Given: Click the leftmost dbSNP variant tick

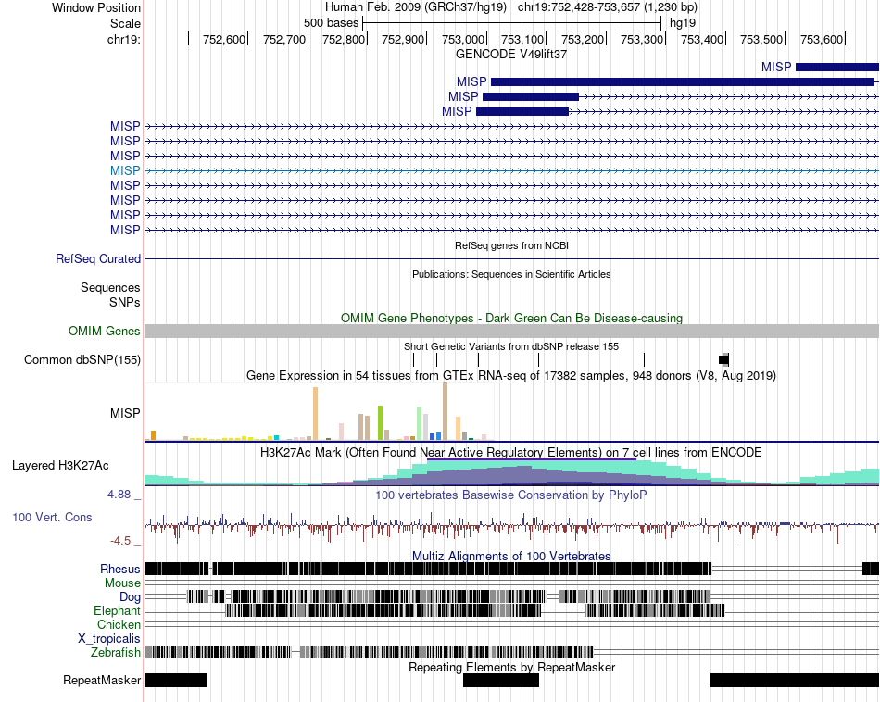Looking at the screenshot, I should click(x=414, y=359).
